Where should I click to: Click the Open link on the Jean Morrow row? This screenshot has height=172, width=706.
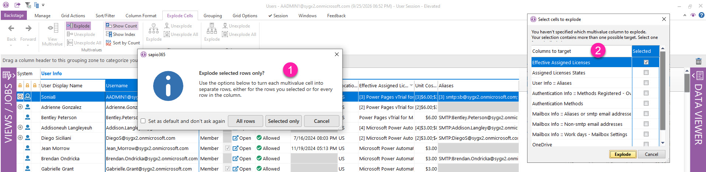pos(242,148)
